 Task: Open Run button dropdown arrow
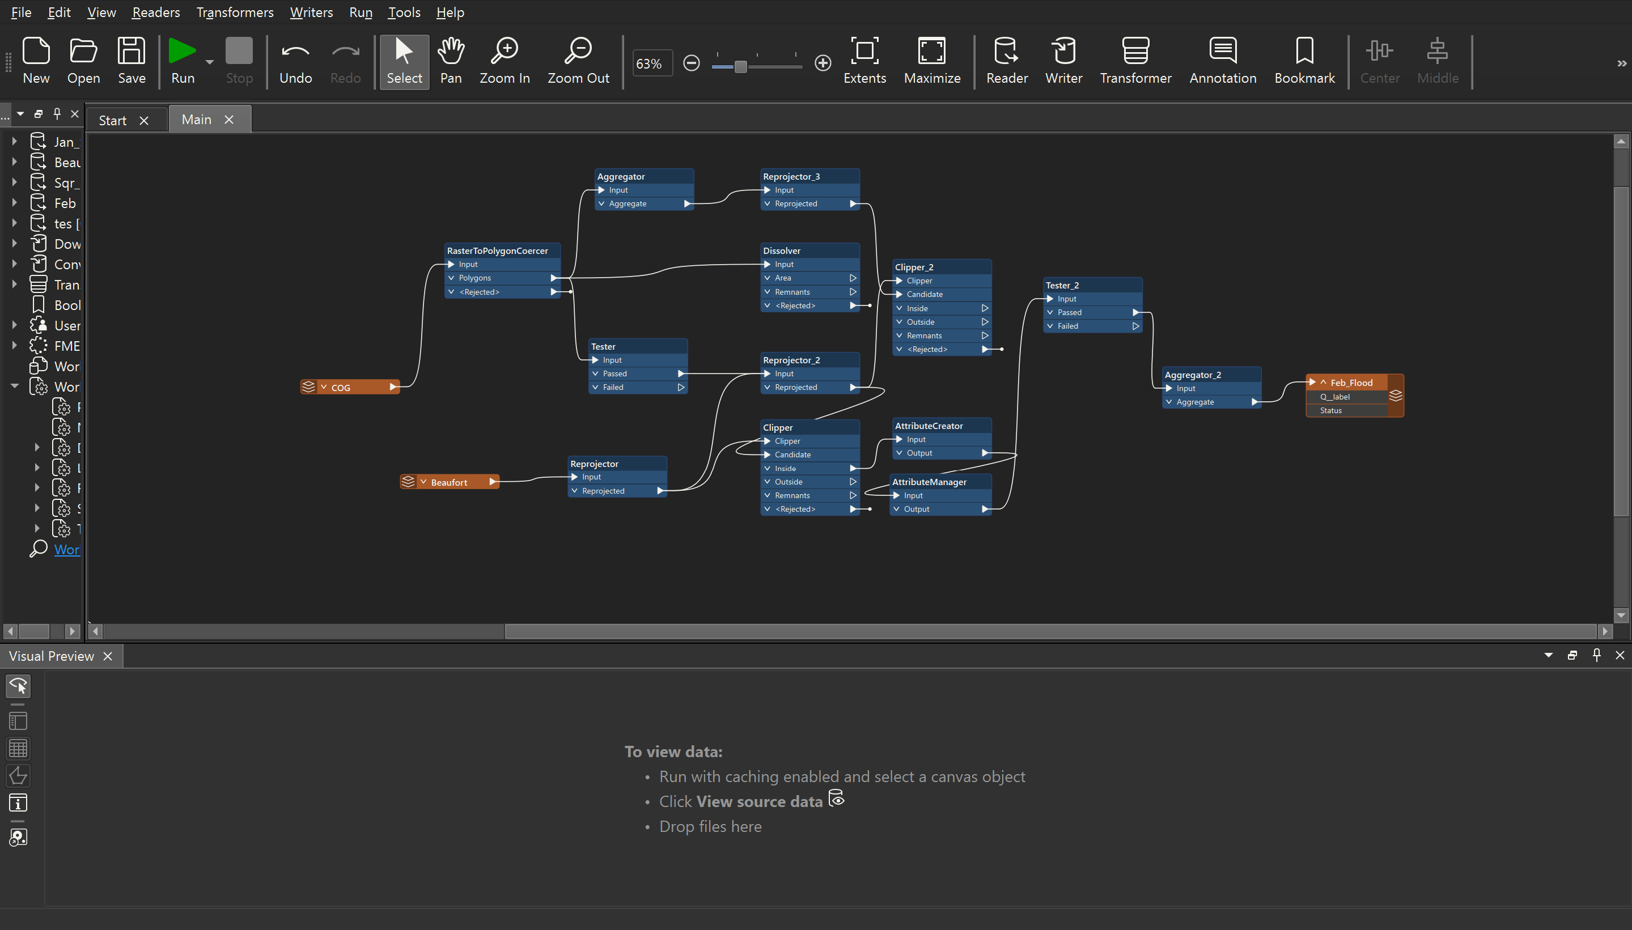coord(210,62)
